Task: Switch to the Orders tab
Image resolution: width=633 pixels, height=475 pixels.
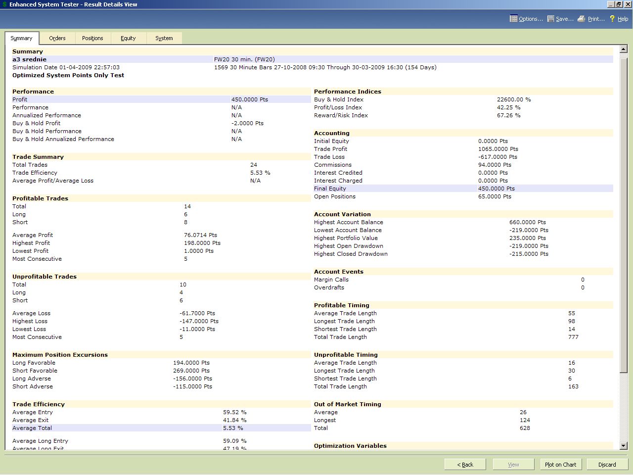Action: click(57, 38)
